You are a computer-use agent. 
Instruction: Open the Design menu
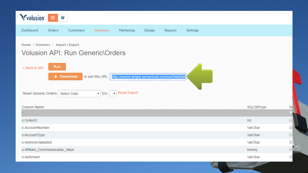click(x=150, y=30)
